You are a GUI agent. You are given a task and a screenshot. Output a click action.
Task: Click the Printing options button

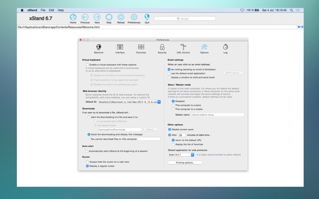pyautogui.click(x=185, y=163)
